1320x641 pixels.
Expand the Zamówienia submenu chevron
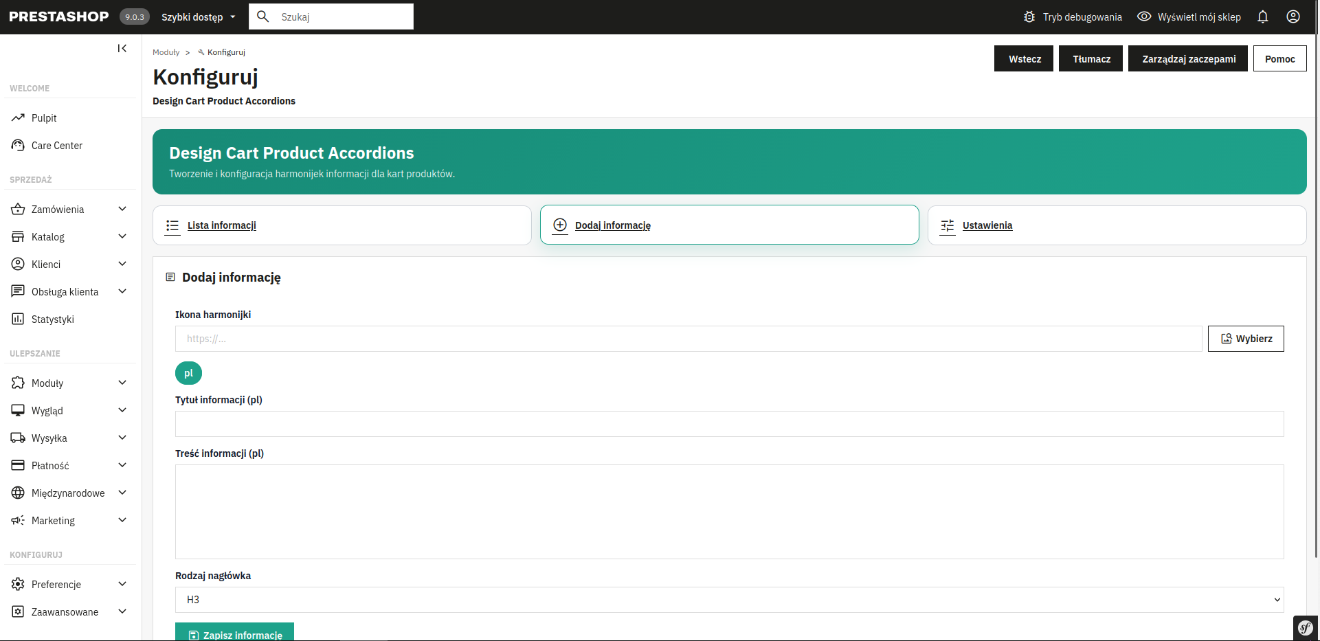click(122, 209)
